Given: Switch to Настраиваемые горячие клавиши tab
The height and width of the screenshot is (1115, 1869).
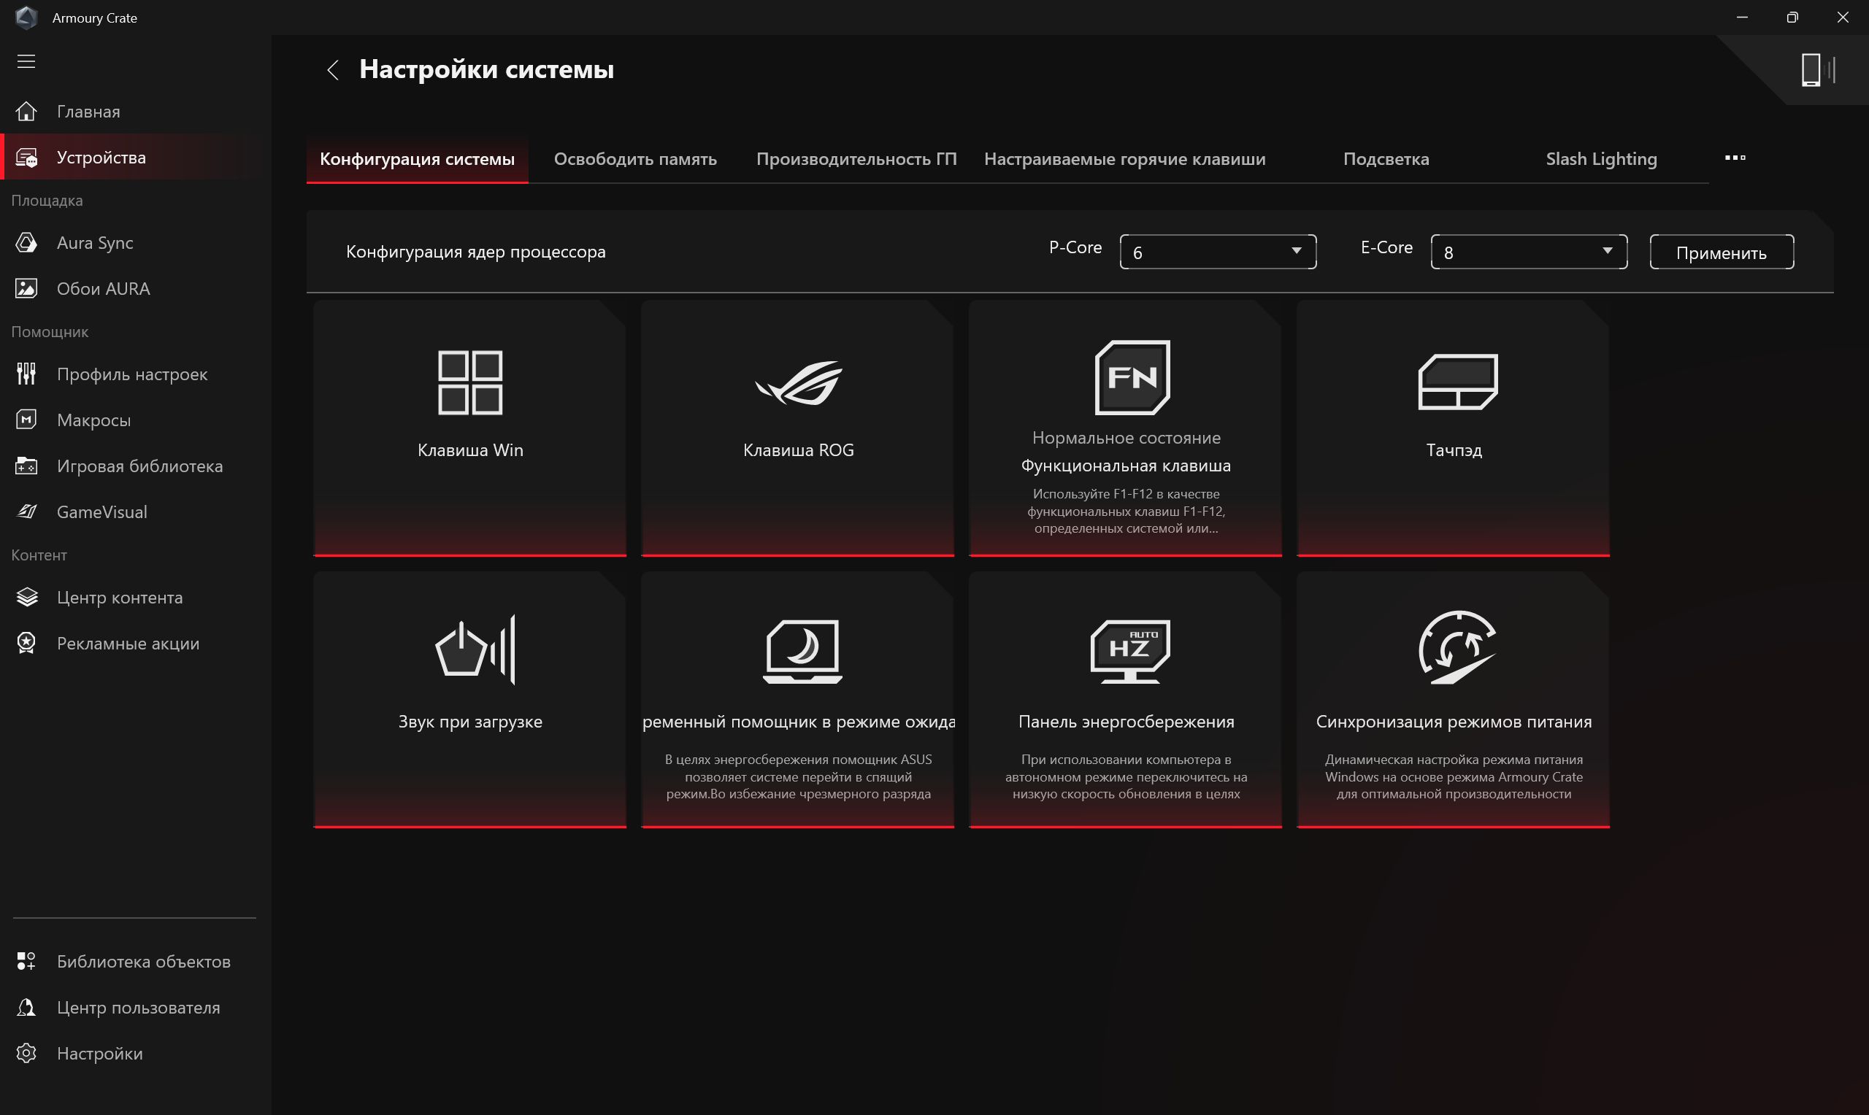Looking at the screenshot, I should coord(1124,159).
